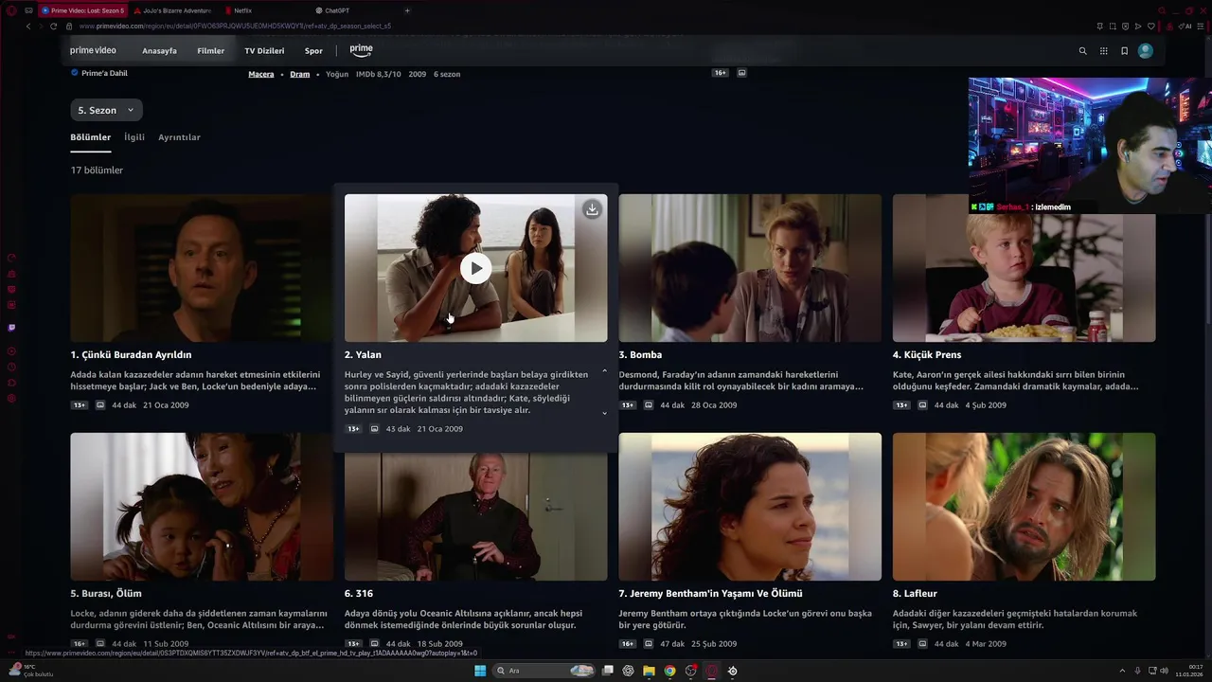Select the Bölümler tab
This screenshot has width=1212, height=682.
coord(90,137)
